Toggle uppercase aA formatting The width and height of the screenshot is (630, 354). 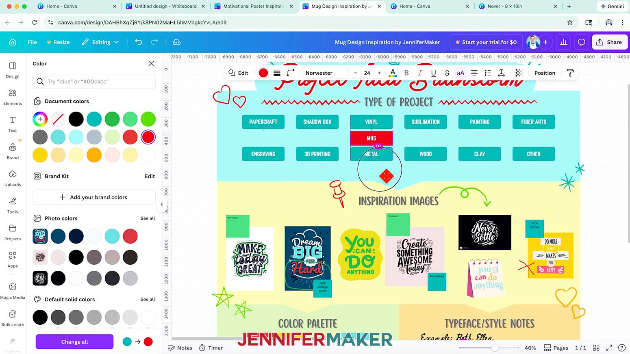point(461,73)
